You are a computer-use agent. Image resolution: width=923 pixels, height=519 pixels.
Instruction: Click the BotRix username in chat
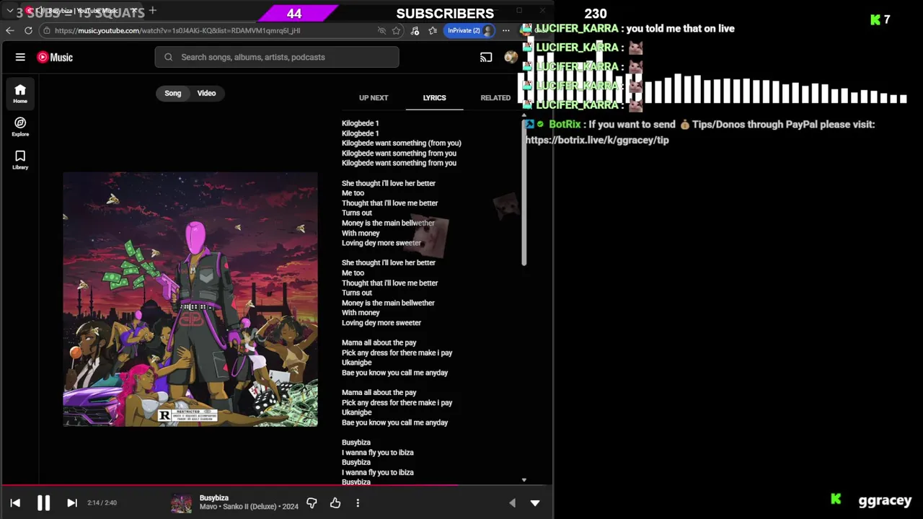pyautogui.click(x=565, y=124)
